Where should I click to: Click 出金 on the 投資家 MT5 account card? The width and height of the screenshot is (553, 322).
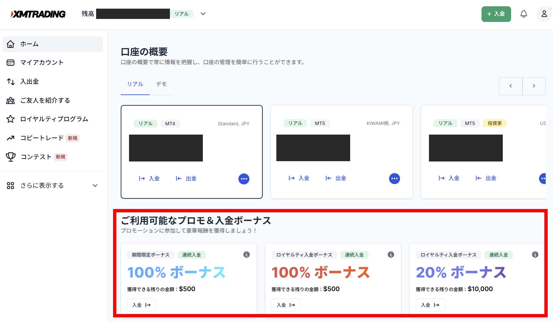pos(486,178)
